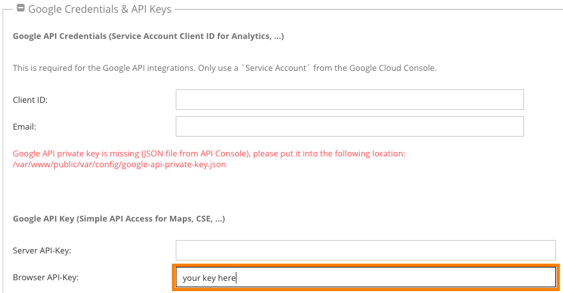This screenshot has width=563, height=293.
Task: Click 'JSON file from API Console' in the warning
Action: [196, 153]
